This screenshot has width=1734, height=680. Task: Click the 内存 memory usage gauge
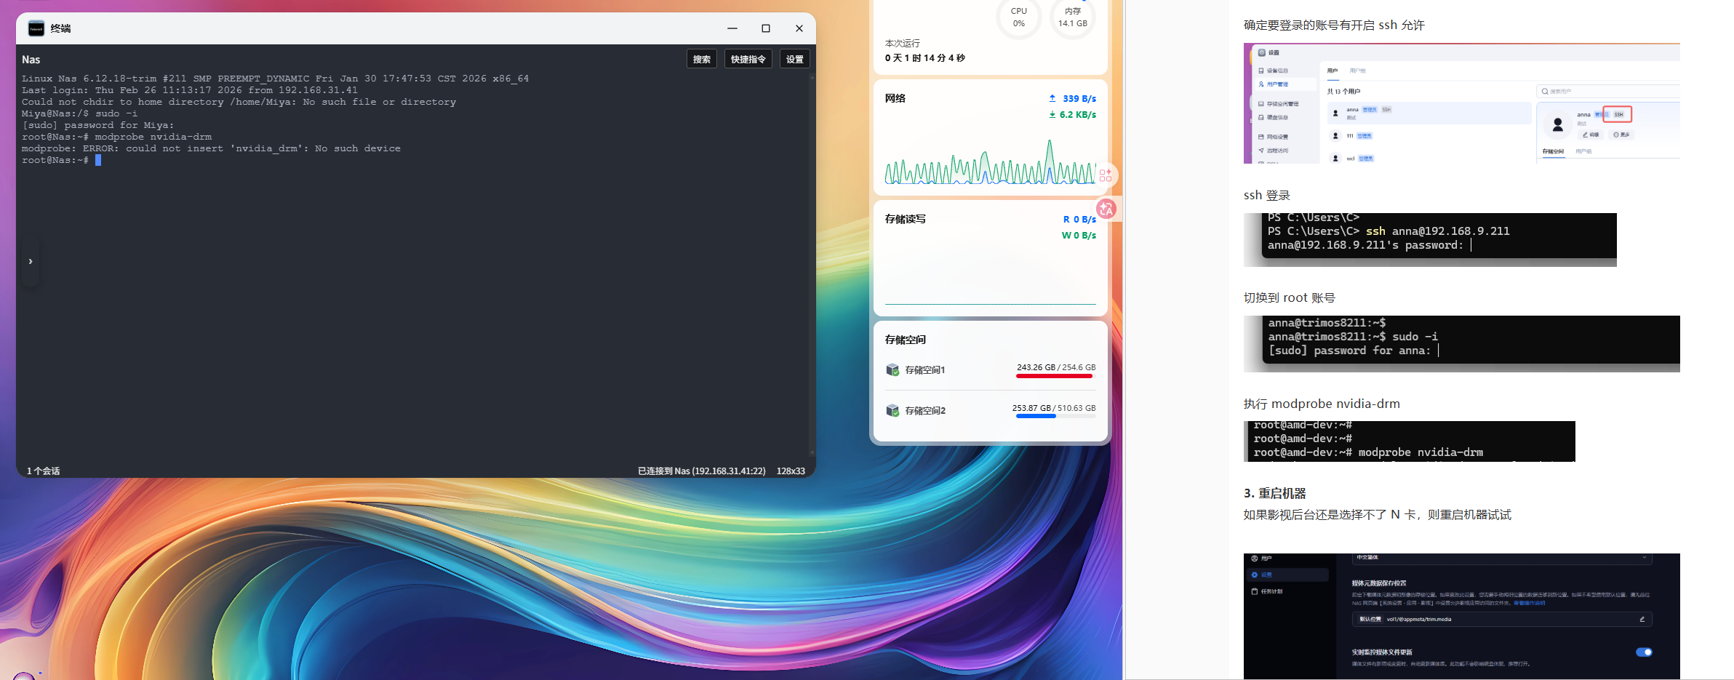coord(1073,16)
